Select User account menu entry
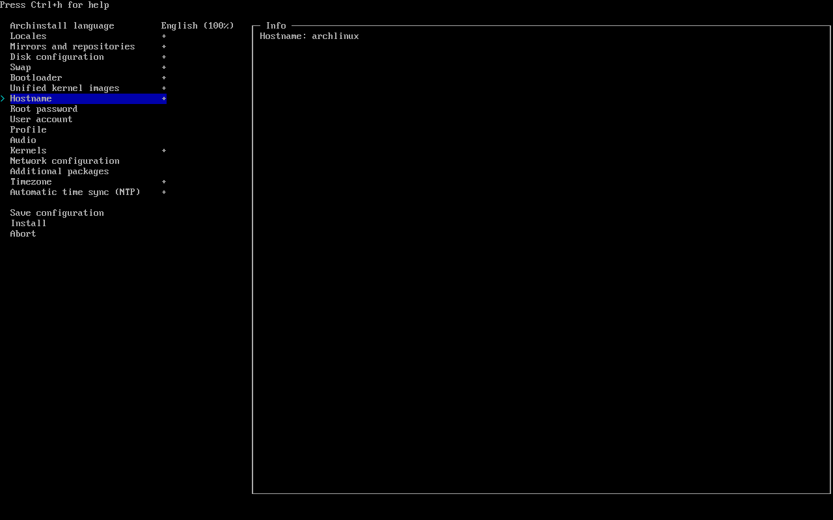The height and width of the screenshot is (520, 833). 41,120
